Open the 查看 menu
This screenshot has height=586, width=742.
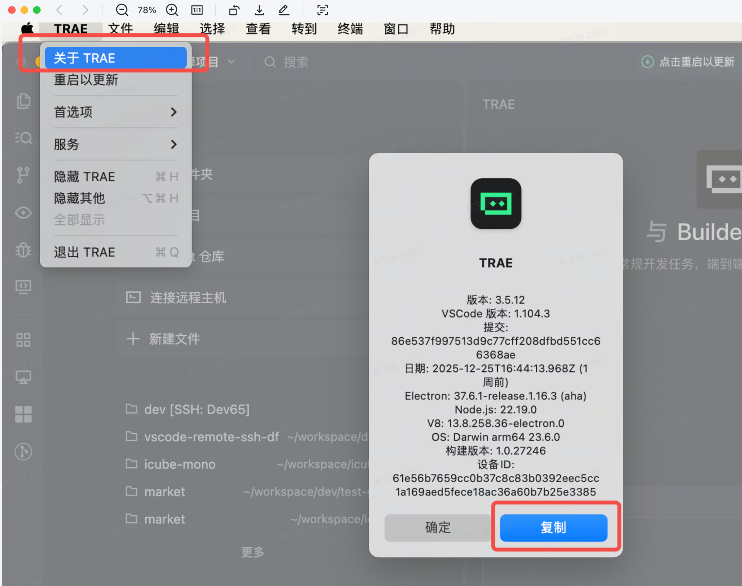258,29
